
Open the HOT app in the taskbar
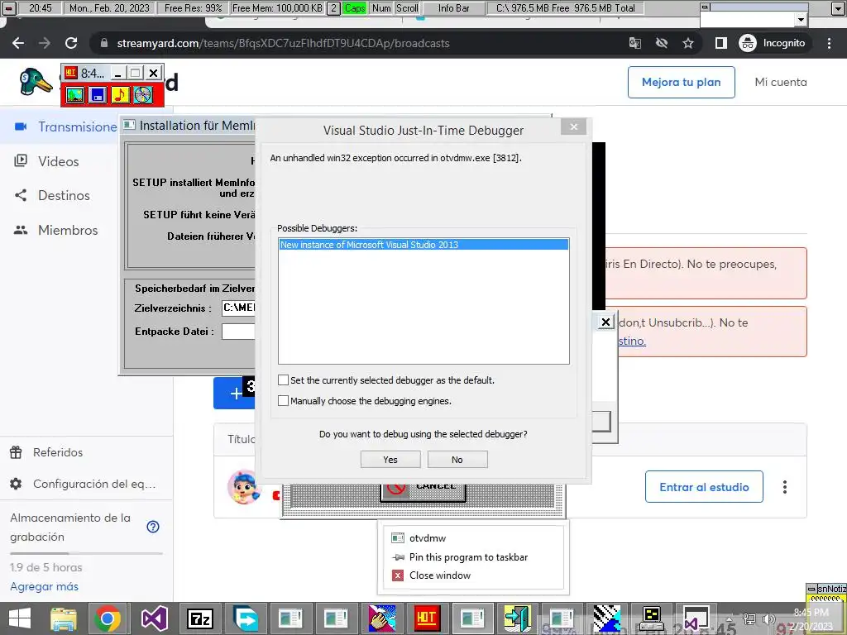click(x=426, y=618)
